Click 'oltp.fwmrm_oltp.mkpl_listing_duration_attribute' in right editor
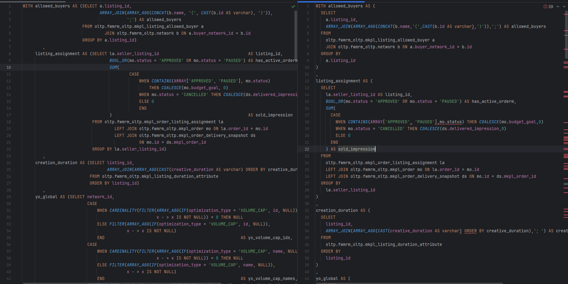Image resolution: width=568 pixels, height=284 pixels. (384, 244)
